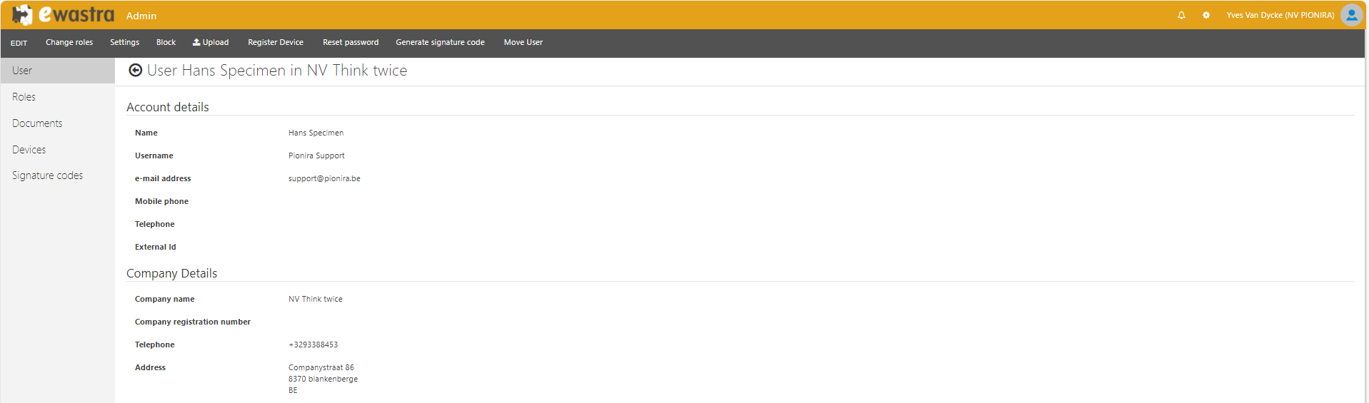Select the User sidebar tab

[x=57, y=71]
